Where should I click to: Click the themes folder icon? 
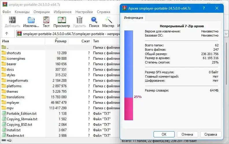point(4,91)
